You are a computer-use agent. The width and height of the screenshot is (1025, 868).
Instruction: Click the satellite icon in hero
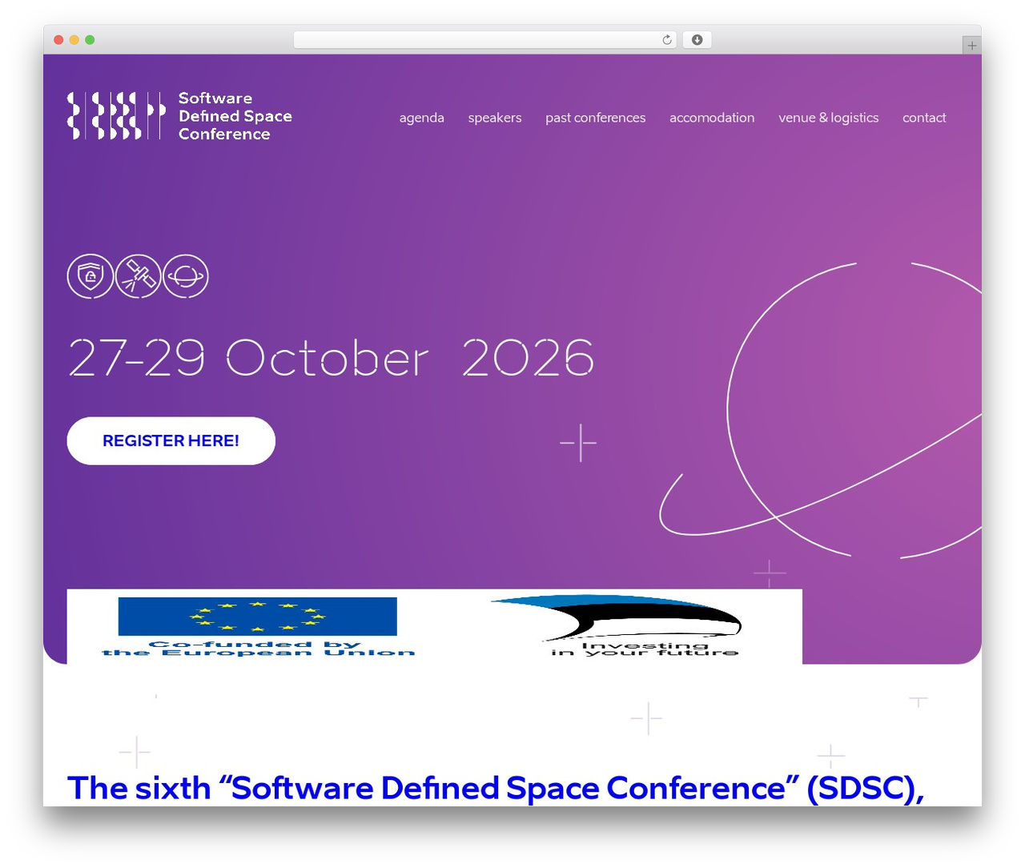pos(139,276)
